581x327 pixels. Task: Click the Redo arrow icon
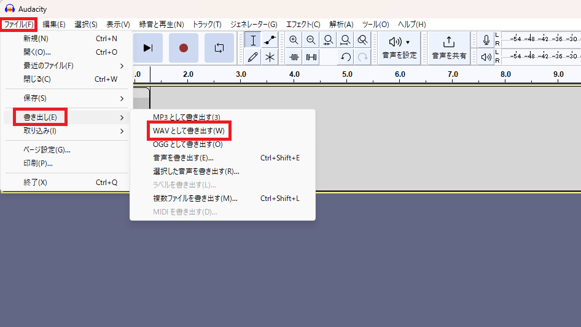pos(362,57)
